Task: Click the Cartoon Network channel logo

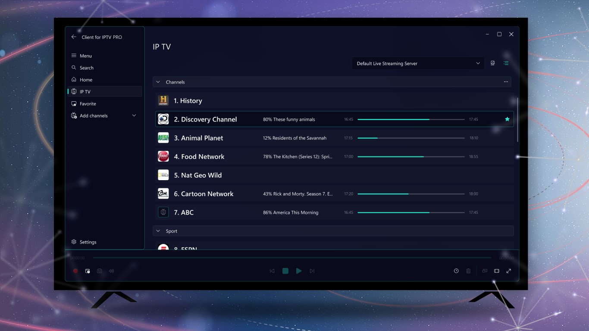Action: coord(163,194)
